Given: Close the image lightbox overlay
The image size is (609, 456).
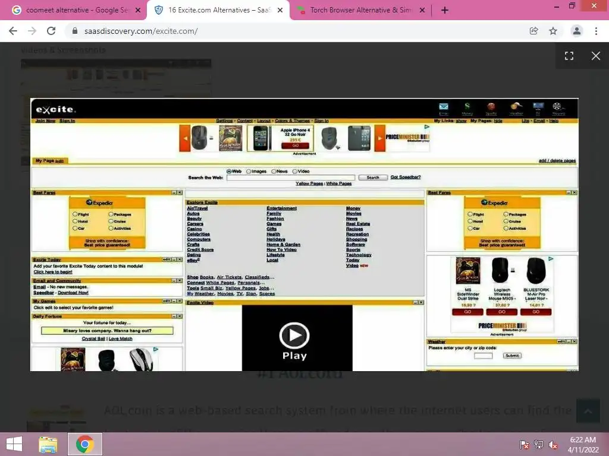Looking at the screenshot, I should coord(595,56).
